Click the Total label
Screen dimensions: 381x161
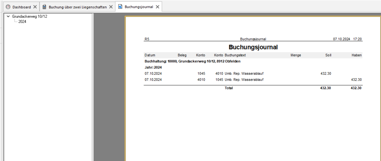click(229, 88)
